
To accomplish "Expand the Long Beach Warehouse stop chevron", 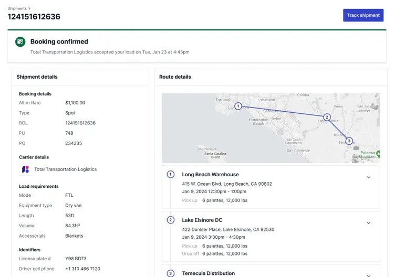I will [x=369, y=177].
